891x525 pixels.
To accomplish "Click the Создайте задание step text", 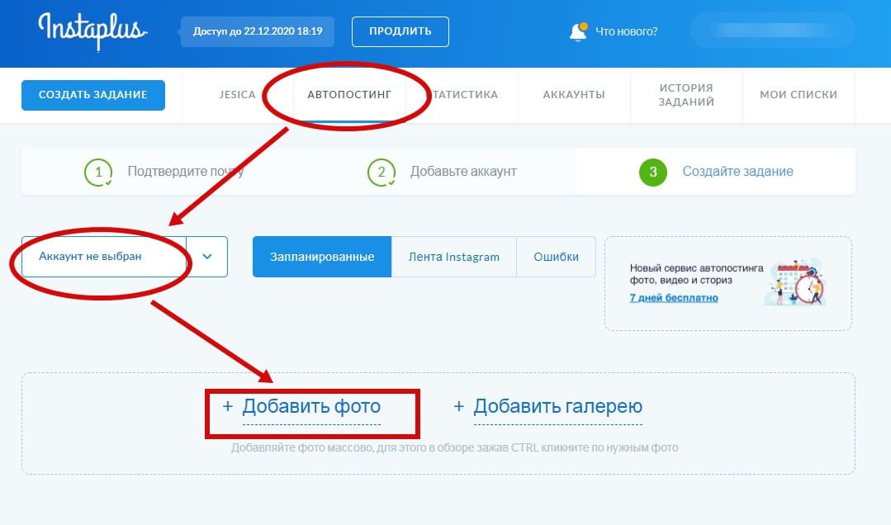I will click(737, 172).
